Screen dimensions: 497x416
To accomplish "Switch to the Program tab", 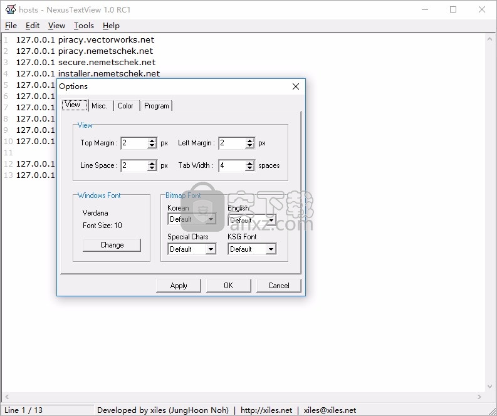I will [156, 106].
